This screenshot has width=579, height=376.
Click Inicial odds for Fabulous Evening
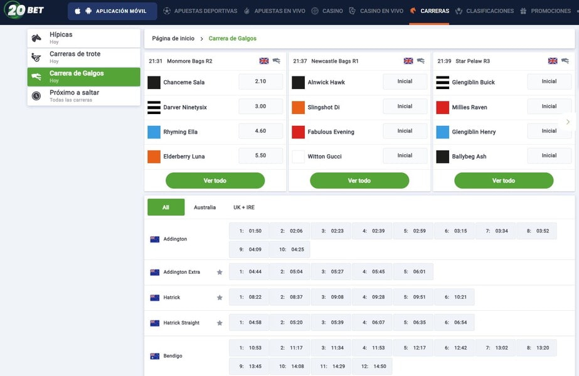405,131
